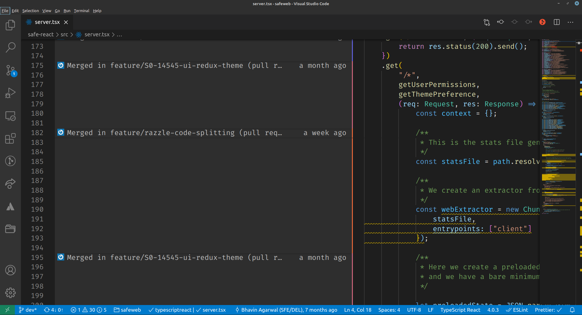Click the sync changes indicator 4↓ 0↑
Screen dimensions: 582x315
[x=53, y=310]
